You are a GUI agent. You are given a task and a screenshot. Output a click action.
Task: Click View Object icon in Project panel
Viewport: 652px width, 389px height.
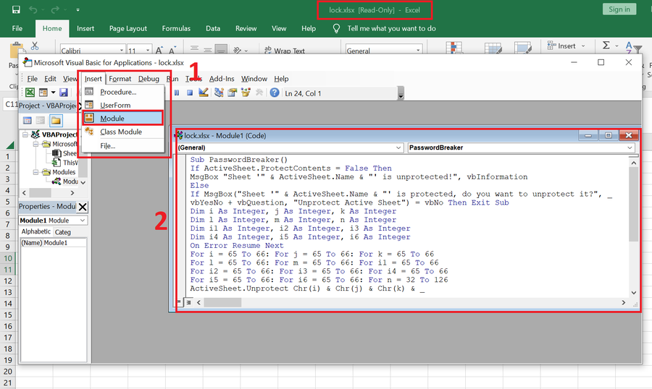[x=41, y=121]
